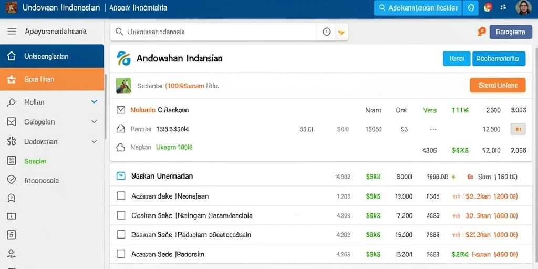This screenshot has width=538, height=269.
Task: Select the orange Spra Filan sidebar item
Action: click(52, 79)
